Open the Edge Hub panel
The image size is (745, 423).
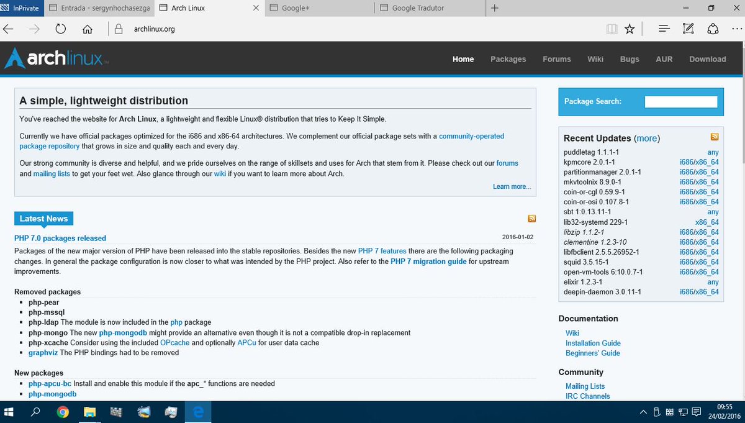(x=664, y=29)
